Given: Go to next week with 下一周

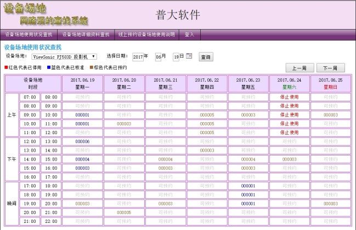Looking at the screenshot, I should click(x=331, y=68).
